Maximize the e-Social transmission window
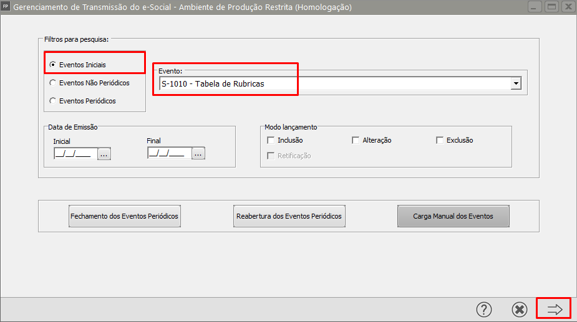This screenshot has height=322, width=577. coord(551,7)
